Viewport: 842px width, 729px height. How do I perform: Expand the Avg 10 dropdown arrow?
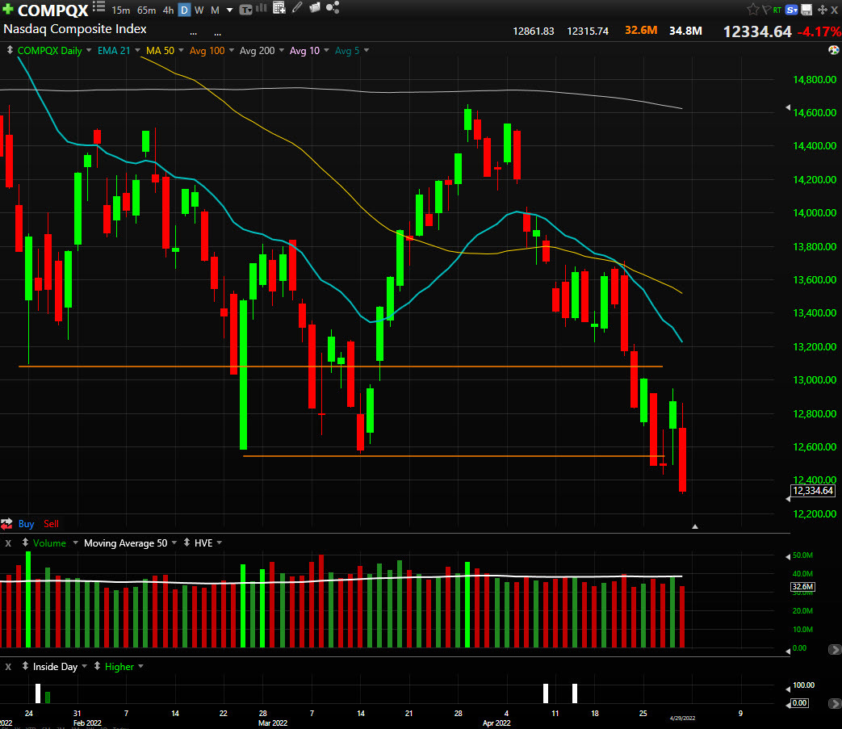(x=326, y=51)
